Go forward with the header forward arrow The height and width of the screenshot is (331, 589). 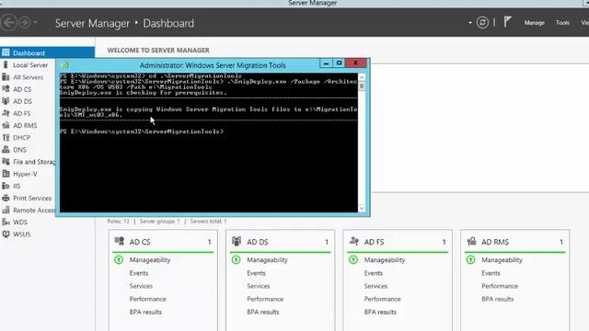25,23
